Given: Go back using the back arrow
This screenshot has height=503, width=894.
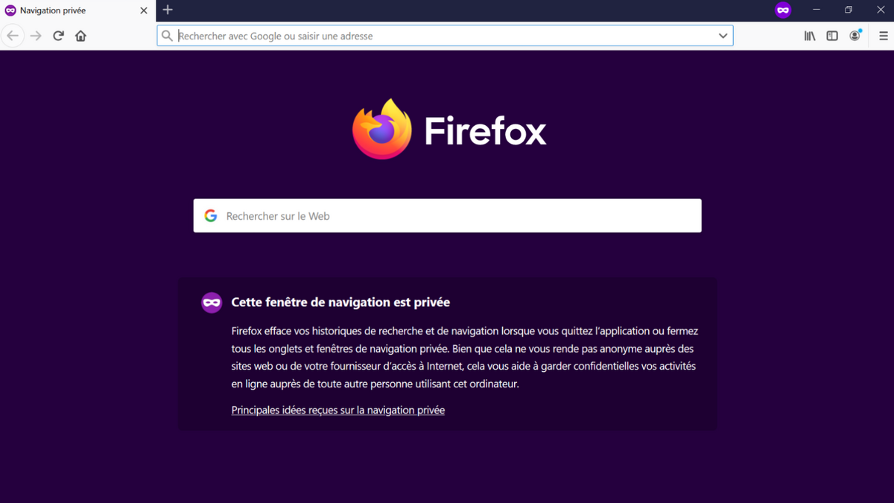Looking at the screenshot, I should click(x=13, y=36).
